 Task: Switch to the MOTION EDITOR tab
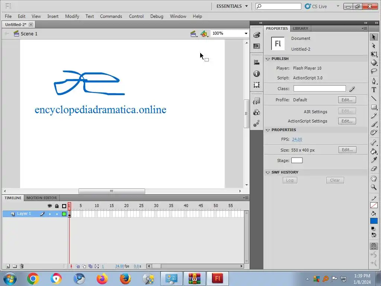(42, 198)
